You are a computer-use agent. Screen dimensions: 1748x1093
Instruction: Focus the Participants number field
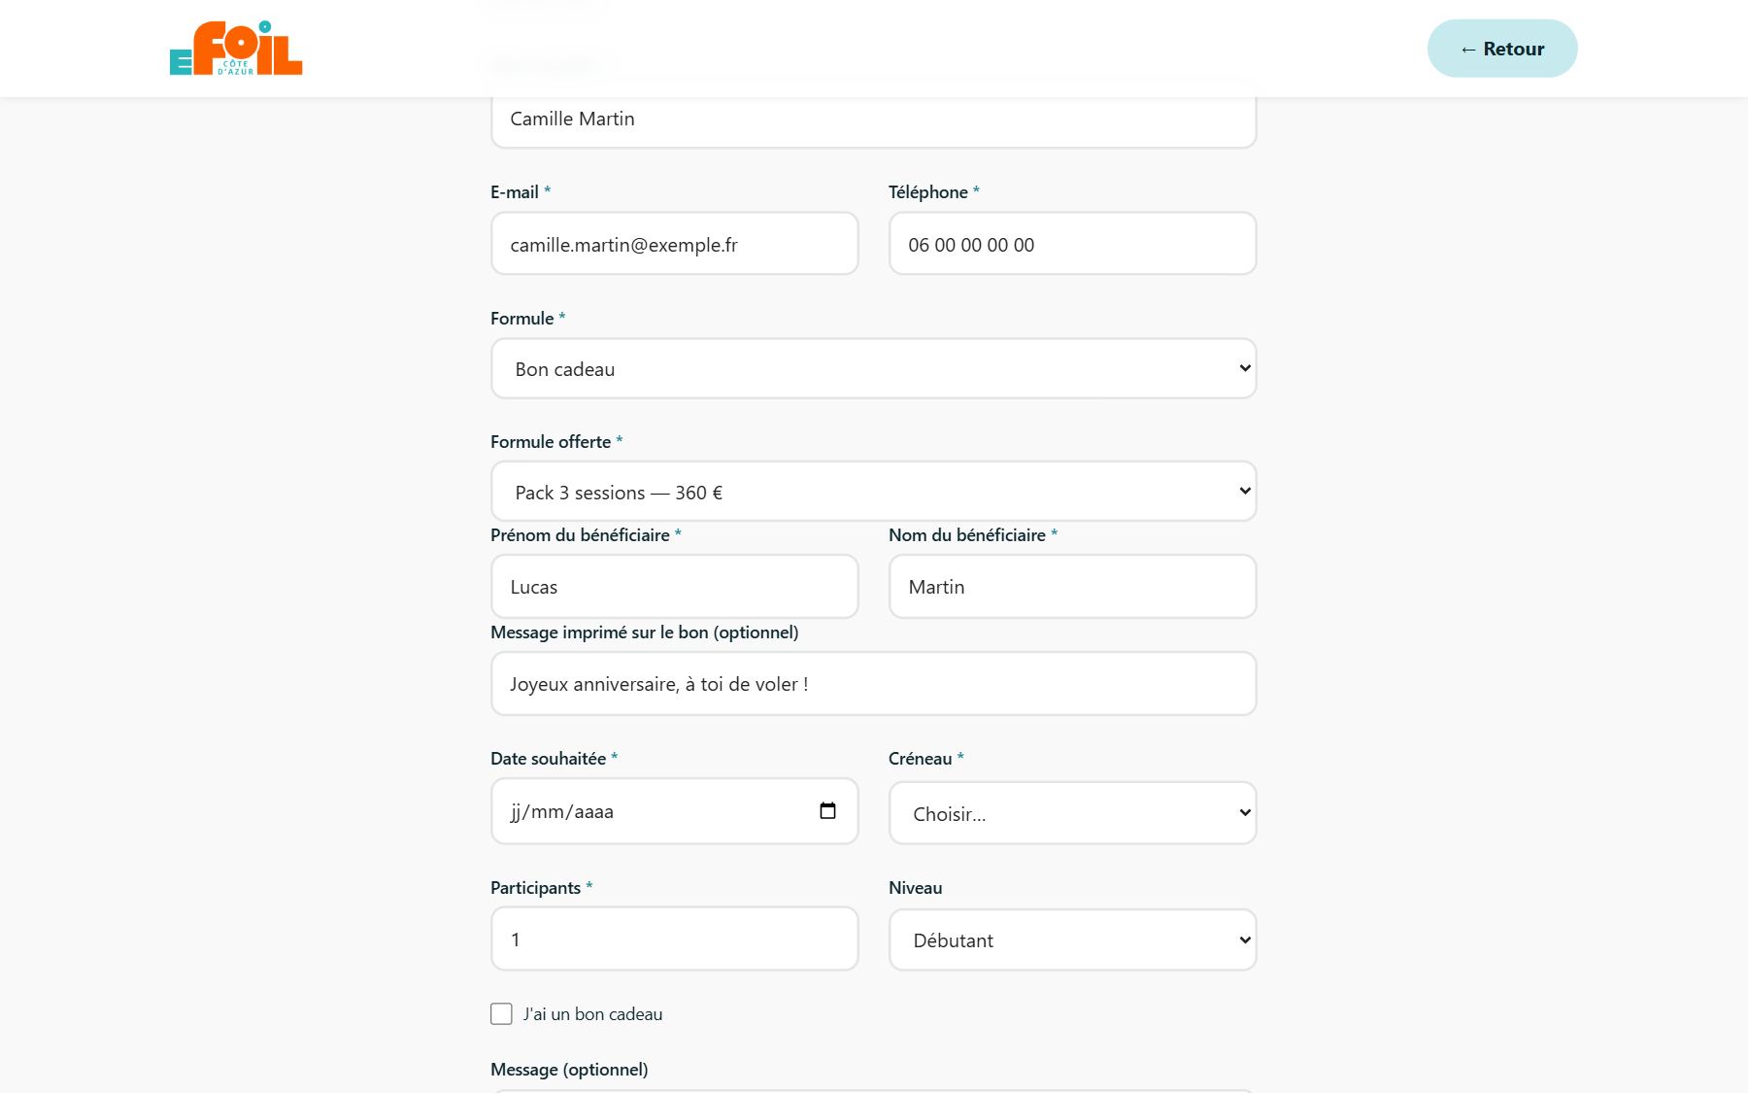click(675, 939)
